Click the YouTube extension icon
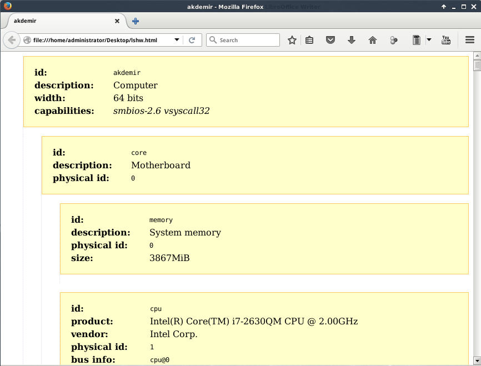 click(x=446, y=40)
